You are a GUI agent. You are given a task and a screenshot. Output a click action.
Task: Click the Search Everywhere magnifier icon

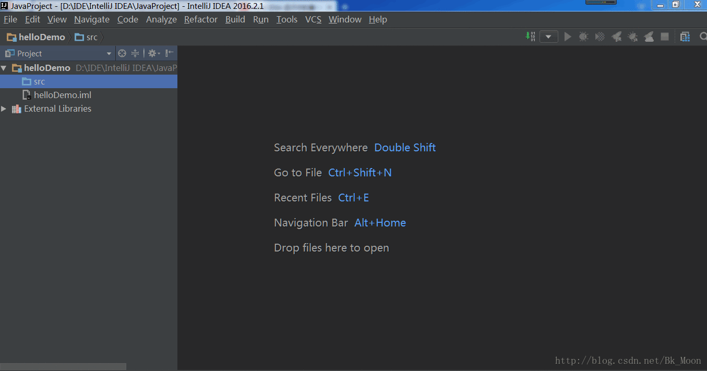coord(702,37)
